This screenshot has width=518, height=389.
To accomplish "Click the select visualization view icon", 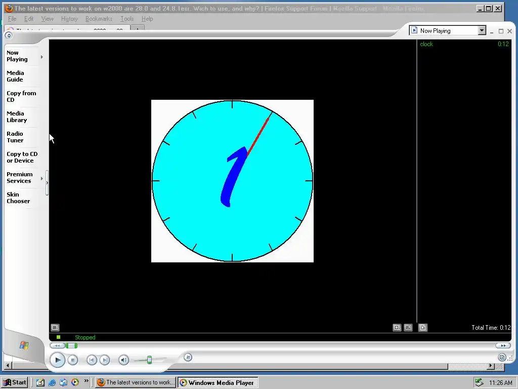I will [x=397, y=328].
